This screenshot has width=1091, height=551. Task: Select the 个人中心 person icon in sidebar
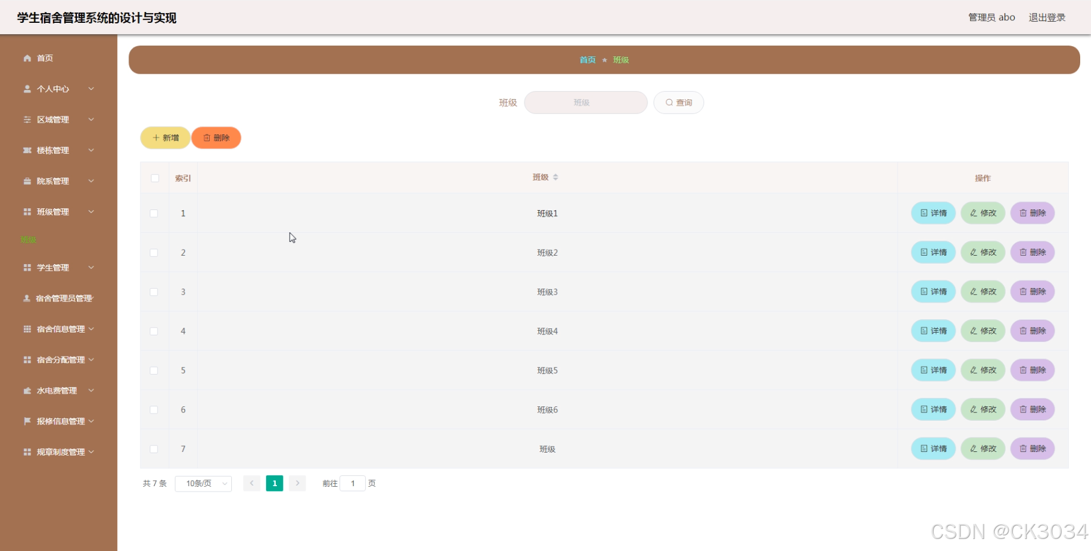coord(27,88)
